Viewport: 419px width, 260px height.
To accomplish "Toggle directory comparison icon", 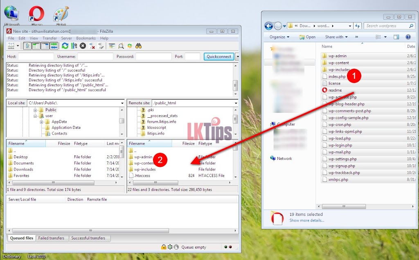I will 121,46.
